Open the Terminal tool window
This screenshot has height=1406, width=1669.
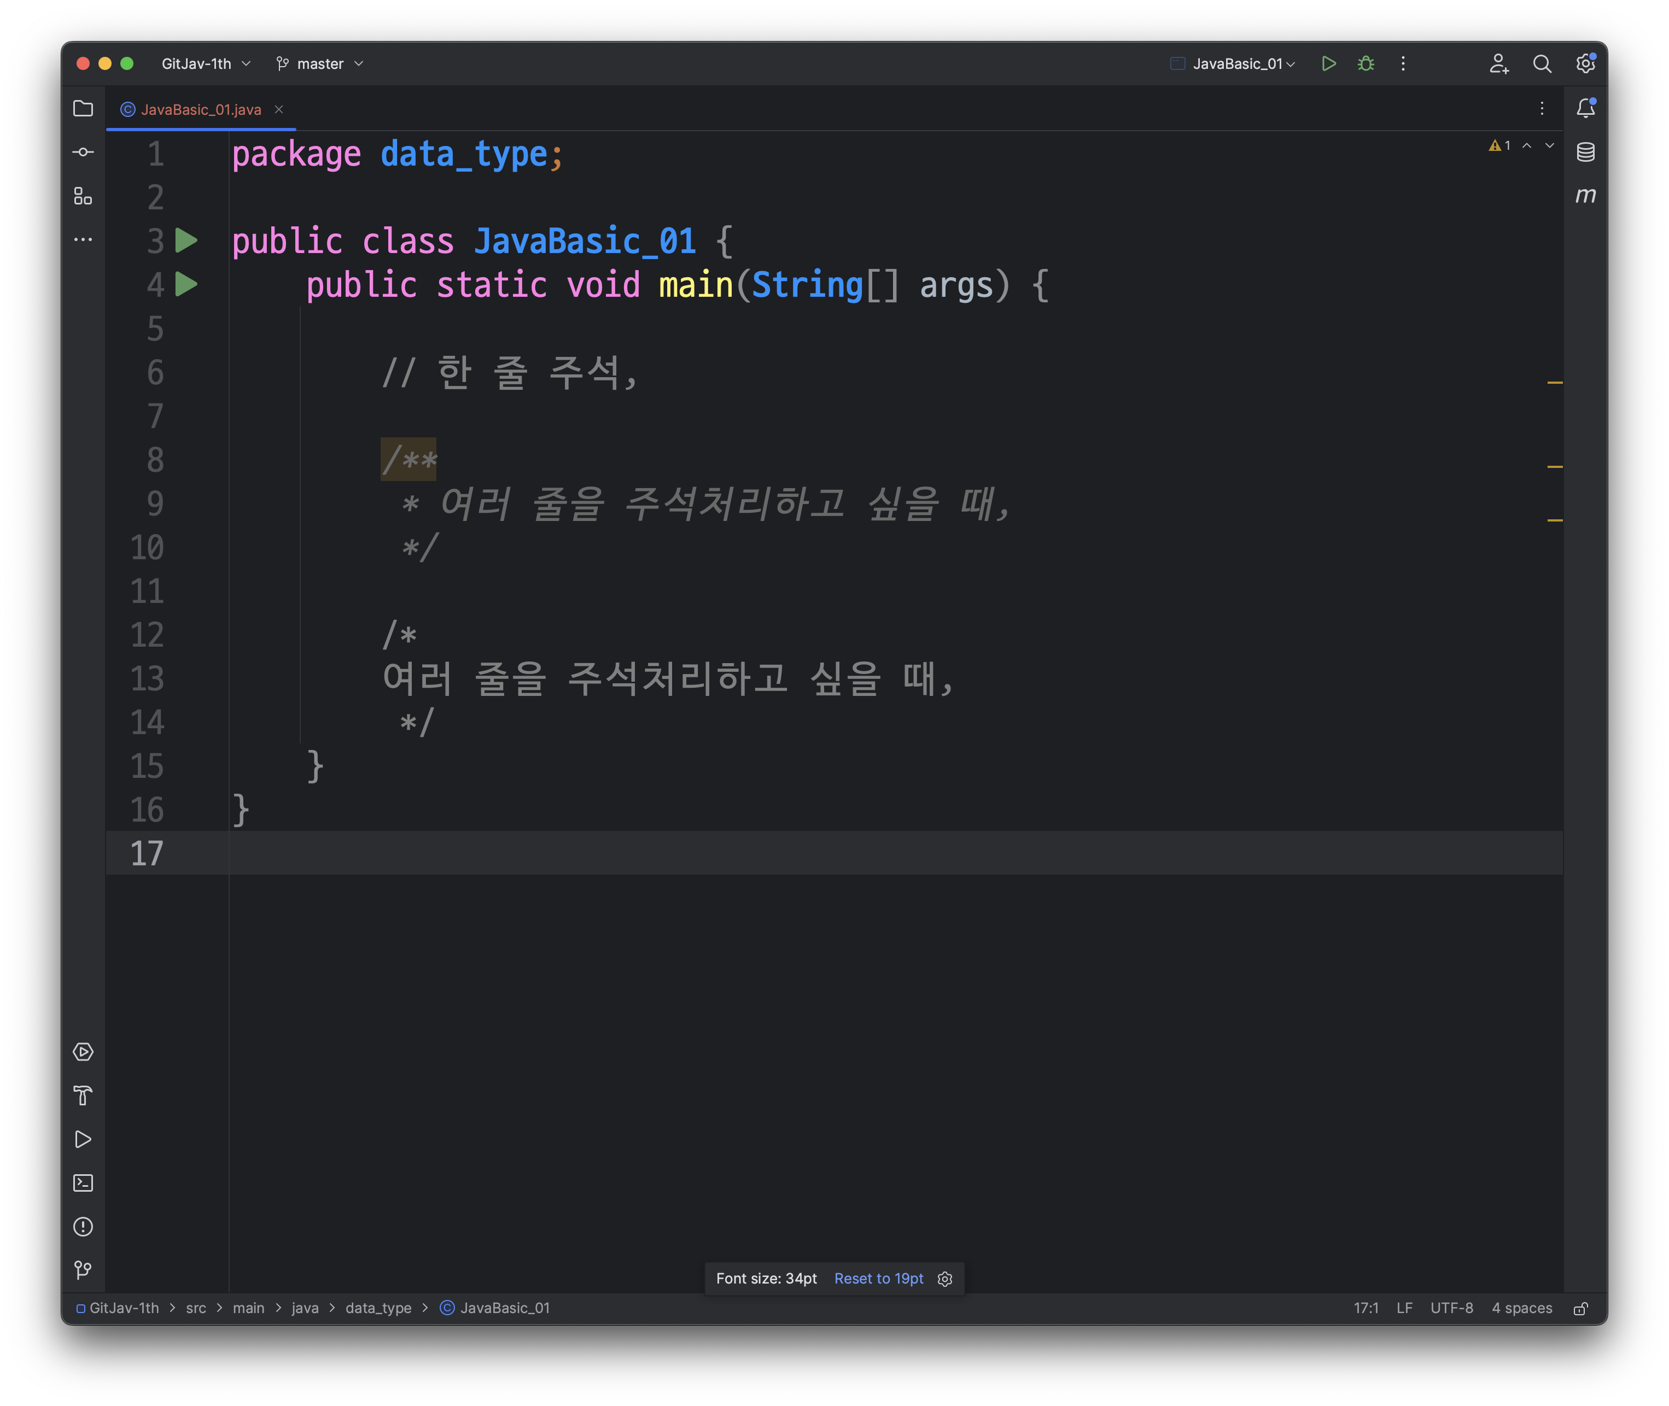83,1183
